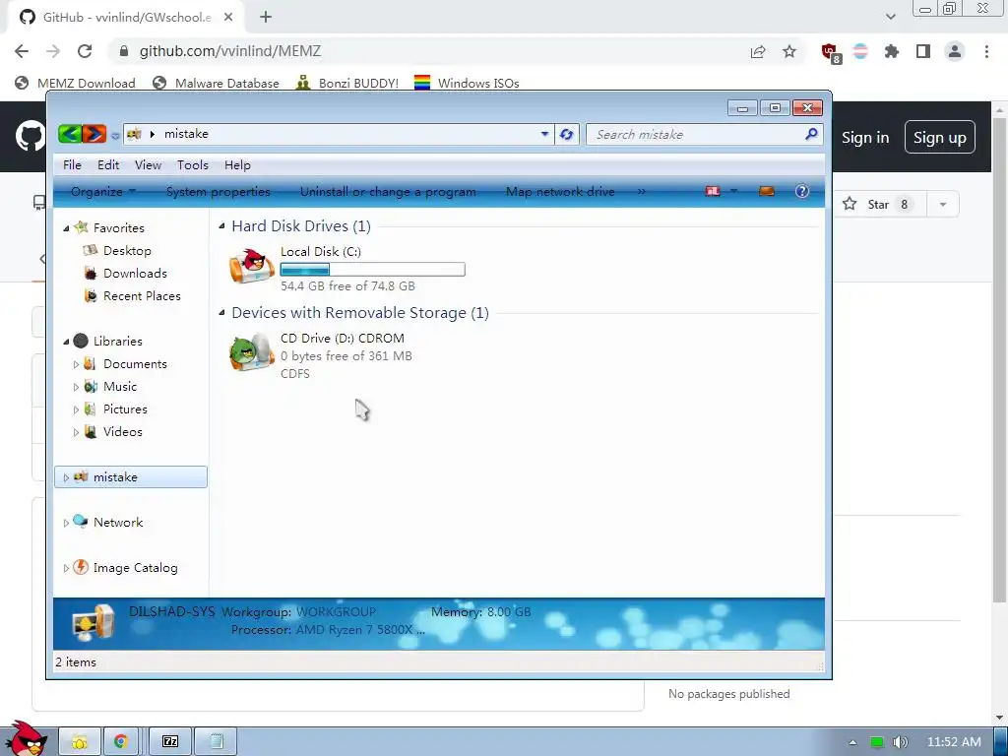Collapse Devices with Removable Storage group

[221, 312]
